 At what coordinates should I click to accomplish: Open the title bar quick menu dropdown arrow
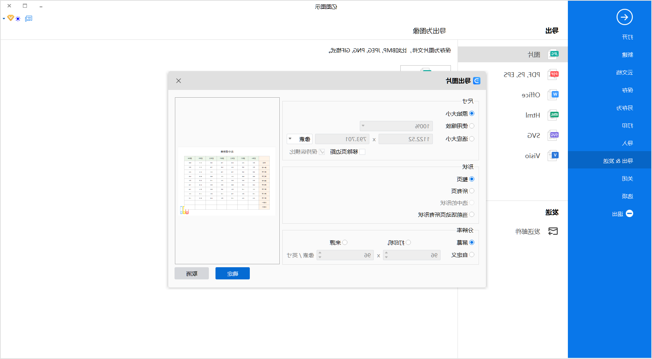click(x=4, y=18)
